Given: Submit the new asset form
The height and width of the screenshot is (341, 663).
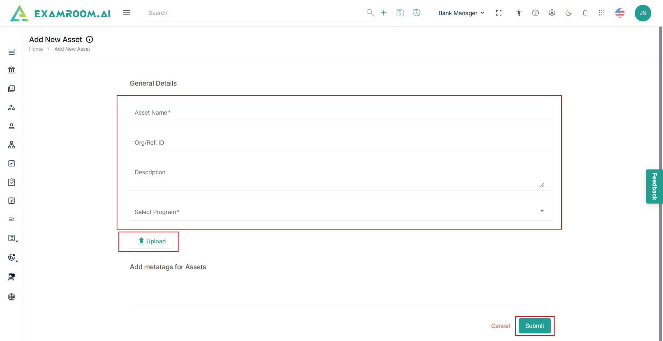Looking at the screenshot, I should coord(535,326).
